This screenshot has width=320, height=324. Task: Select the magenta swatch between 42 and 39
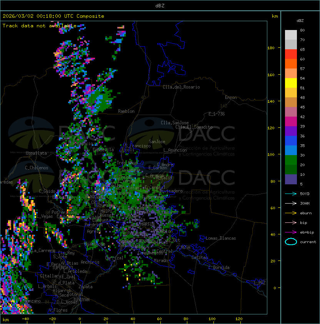291,122
